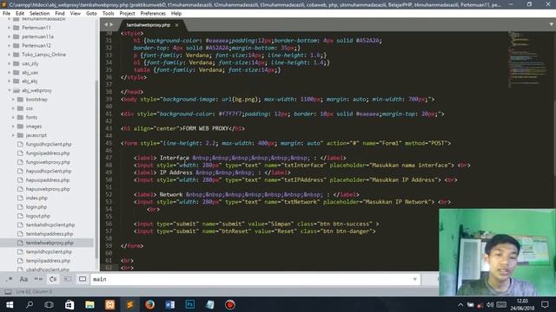Open the Edit menu

click(x=20, y=13)
